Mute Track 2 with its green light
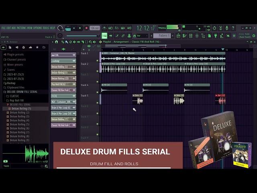This screenshot has width=257, height=193. tap(97, 71)
